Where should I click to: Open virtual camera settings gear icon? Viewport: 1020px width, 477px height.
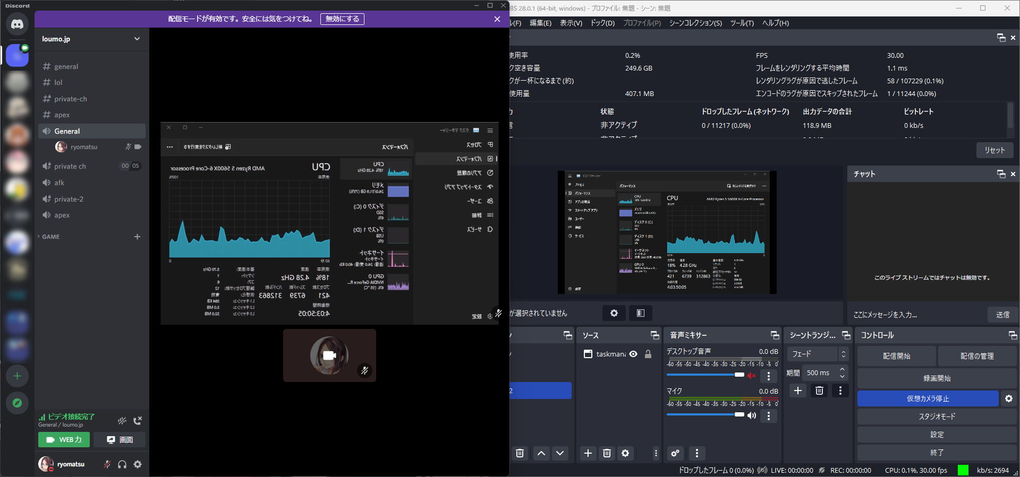[1009, 398]
